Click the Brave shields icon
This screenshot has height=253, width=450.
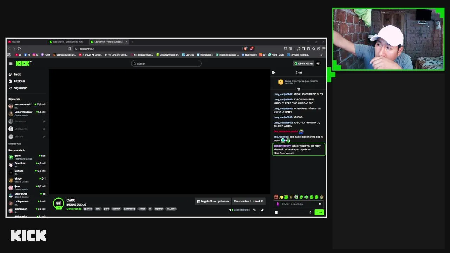[x=246, y=49]
